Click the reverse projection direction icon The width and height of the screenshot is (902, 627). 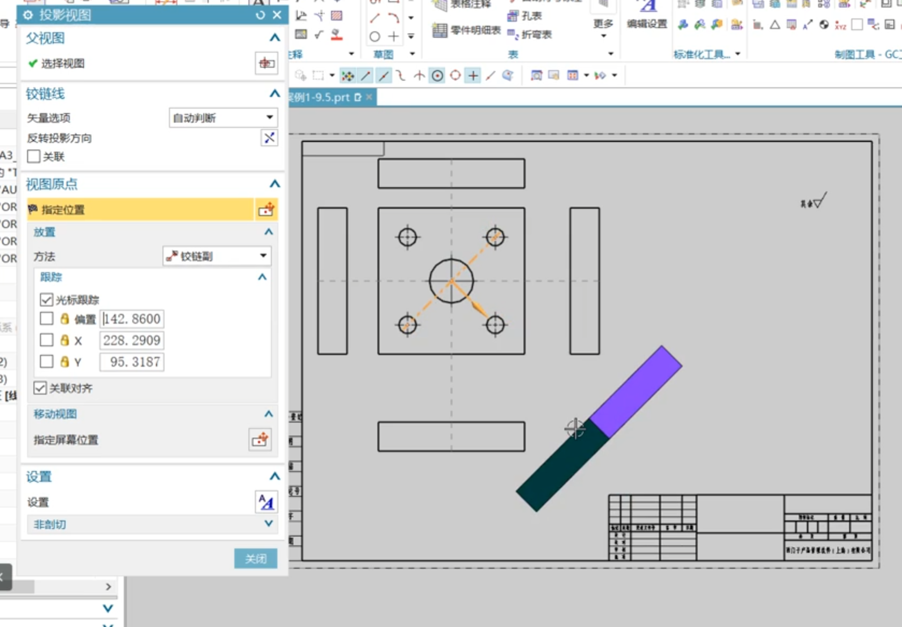click(x=269, y=138)
